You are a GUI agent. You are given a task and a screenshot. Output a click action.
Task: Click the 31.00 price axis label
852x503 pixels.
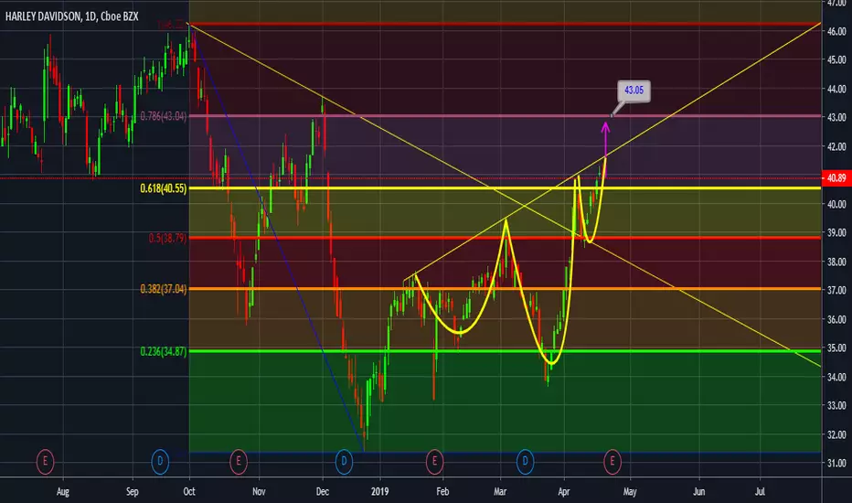(x=836, y=464)
